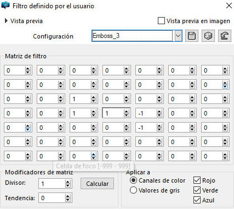This screenshot has height=209, width=234.
Task: Click the save preset floppy disk icon
Action: [192, 36]
